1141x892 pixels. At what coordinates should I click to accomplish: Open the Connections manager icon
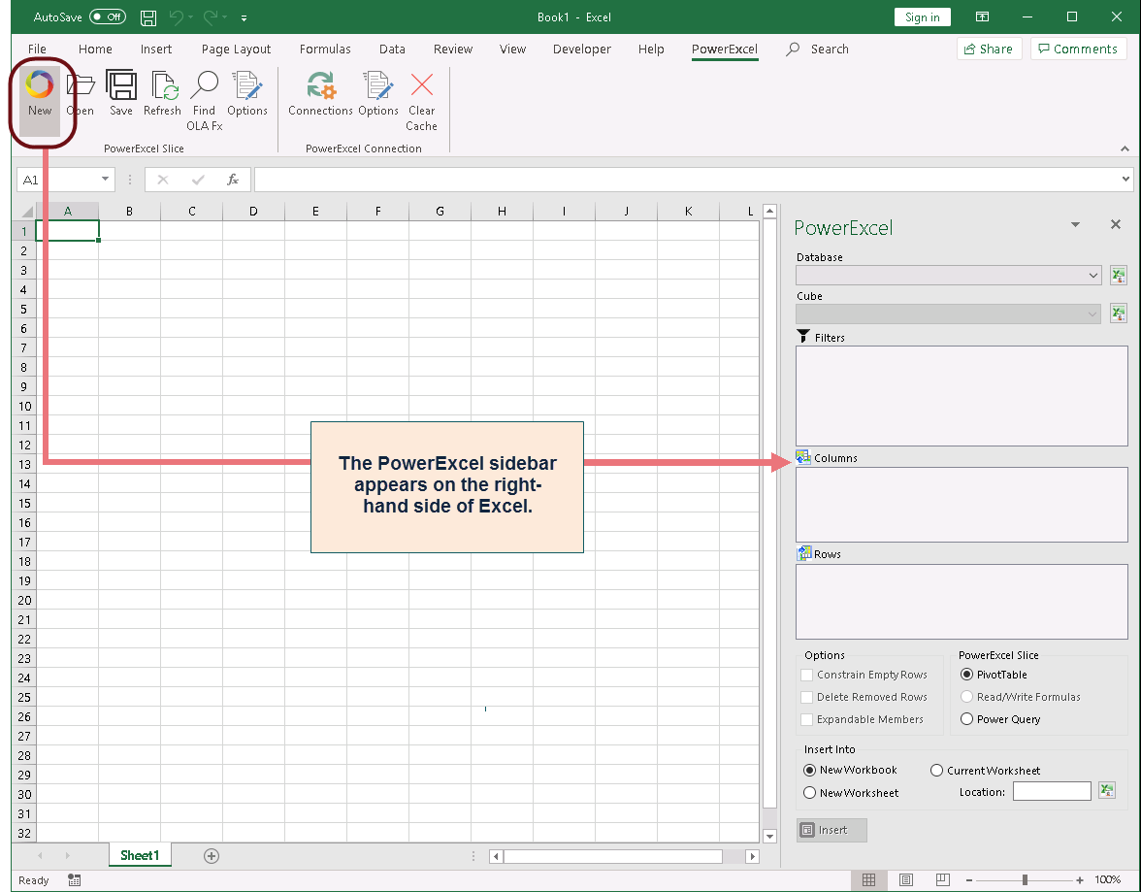pyautogui.click(x=320, y=85)
